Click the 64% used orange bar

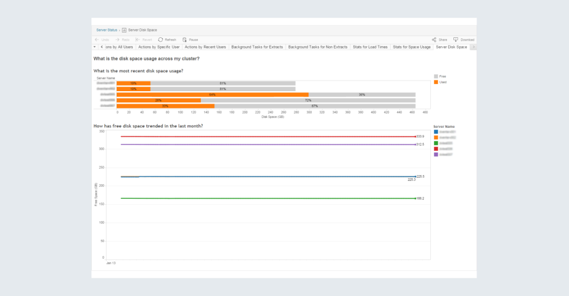click(212, 94)
